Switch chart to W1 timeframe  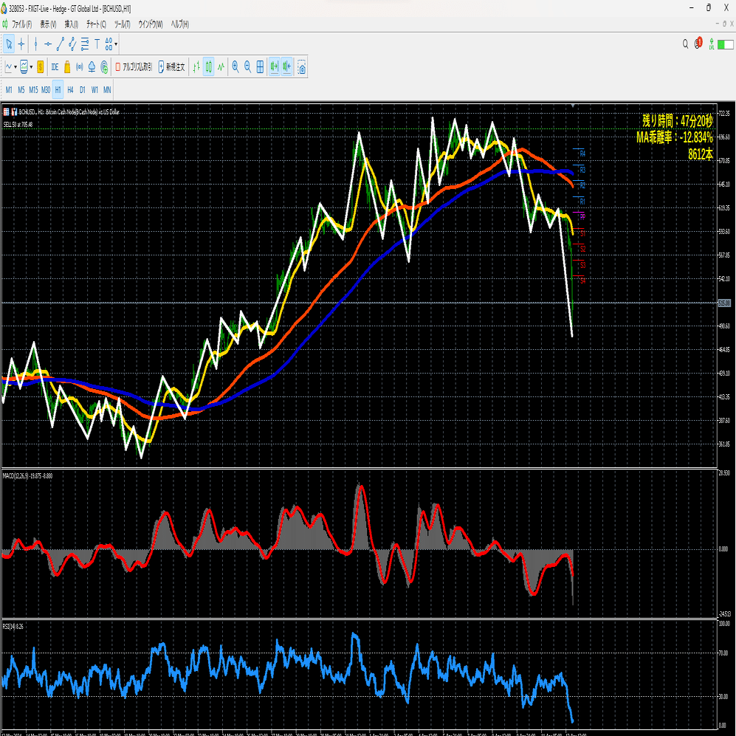coord(94,89)
